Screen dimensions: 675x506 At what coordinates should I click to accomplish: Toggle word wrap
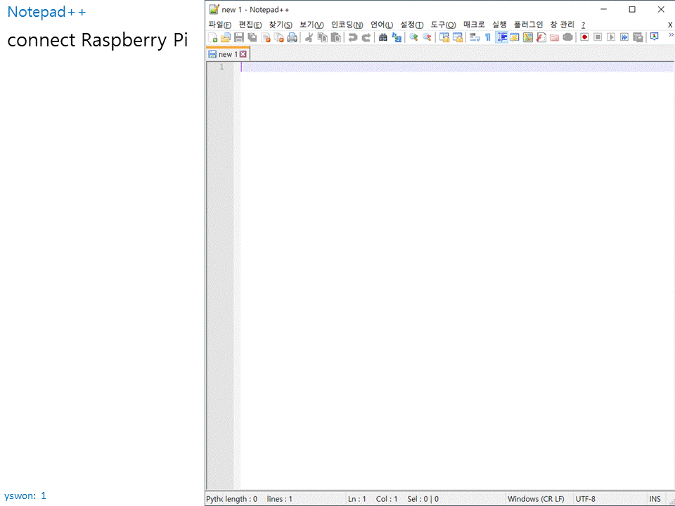coord(475,37)
